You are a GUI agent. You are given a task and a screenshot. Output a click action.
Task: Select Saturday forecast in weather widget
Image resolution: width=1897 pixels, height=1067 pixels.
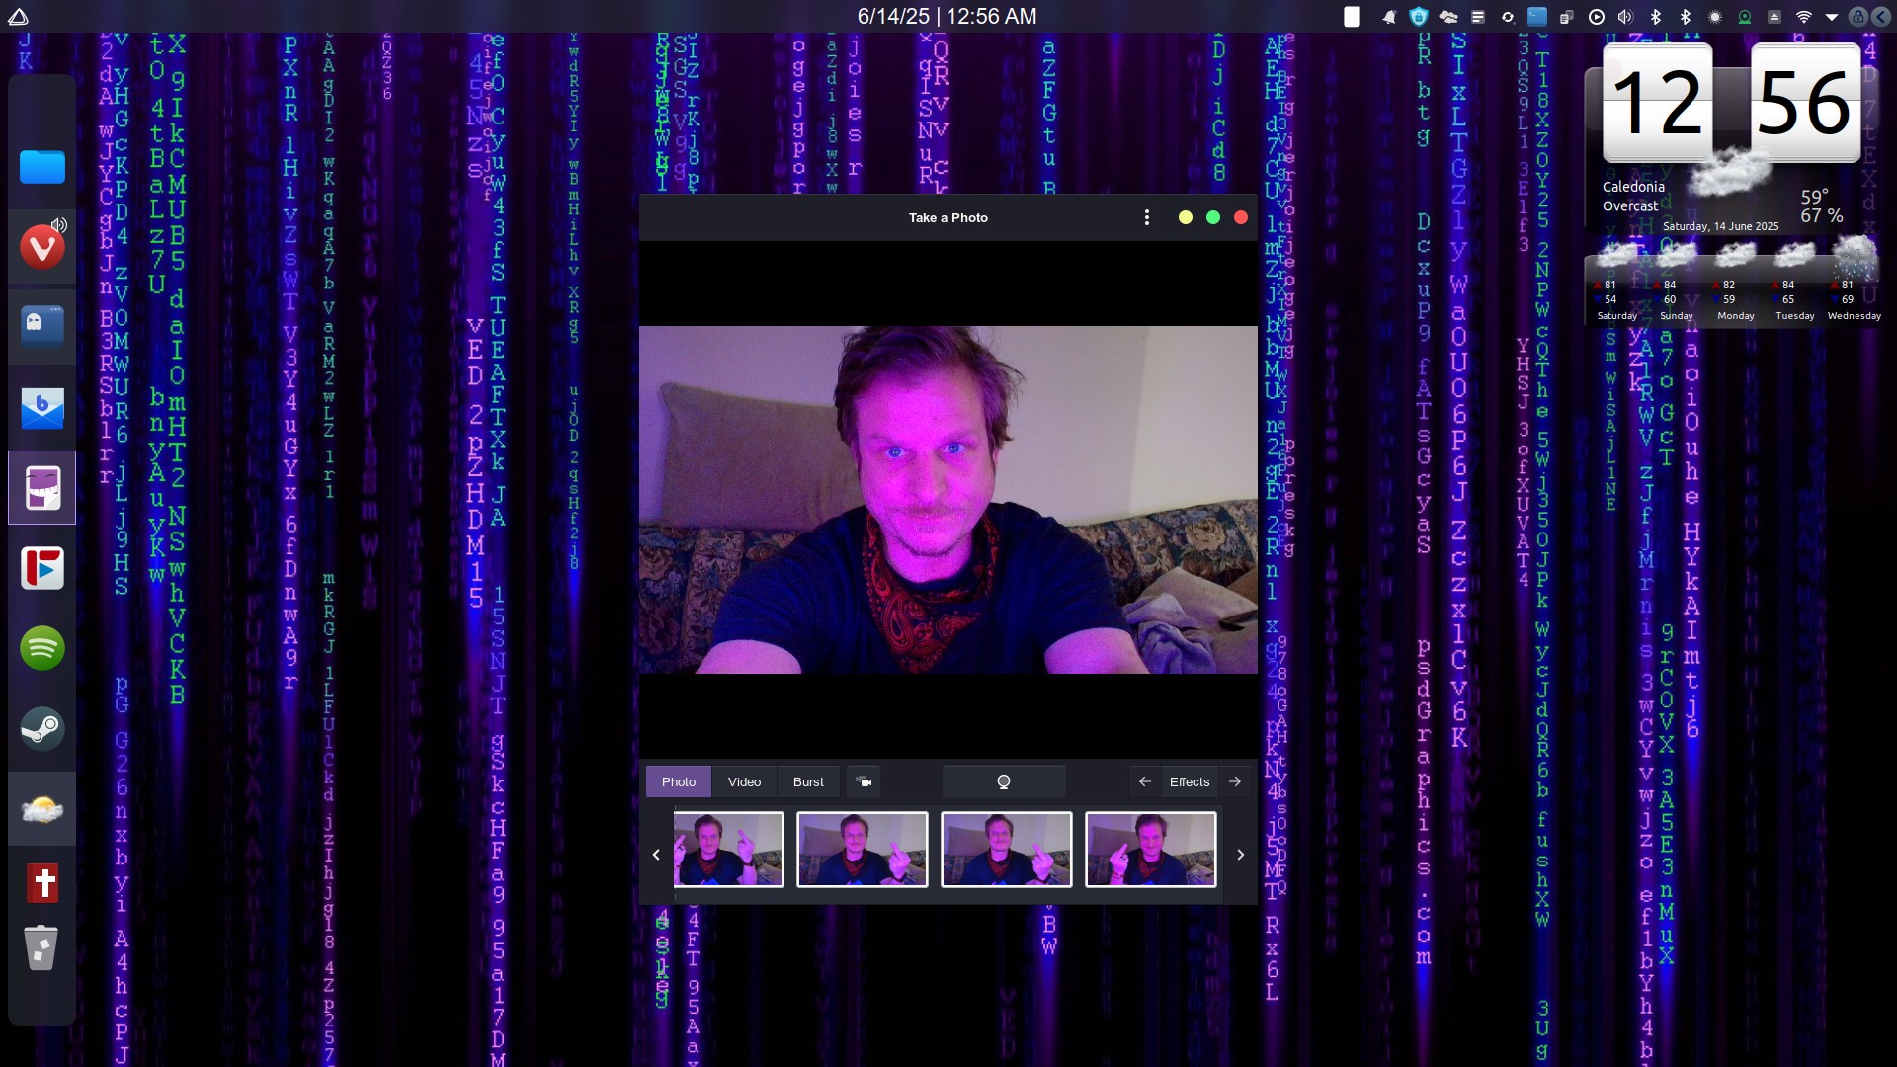pyautogui.click(x=1616, y=284)
